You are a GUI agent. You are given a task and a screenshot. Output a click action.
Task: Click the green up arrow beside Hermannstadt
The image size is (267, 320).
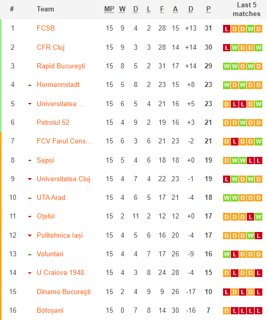pos(30,85)
